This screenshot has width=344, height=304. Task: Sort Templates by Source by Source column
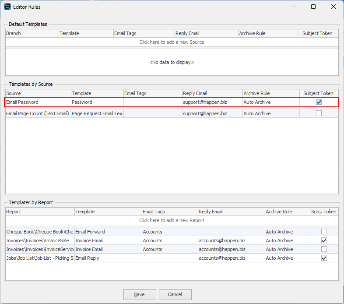pos(38,93)
